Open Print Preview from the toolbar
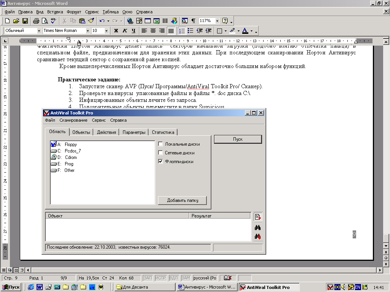 click(45, 21)
